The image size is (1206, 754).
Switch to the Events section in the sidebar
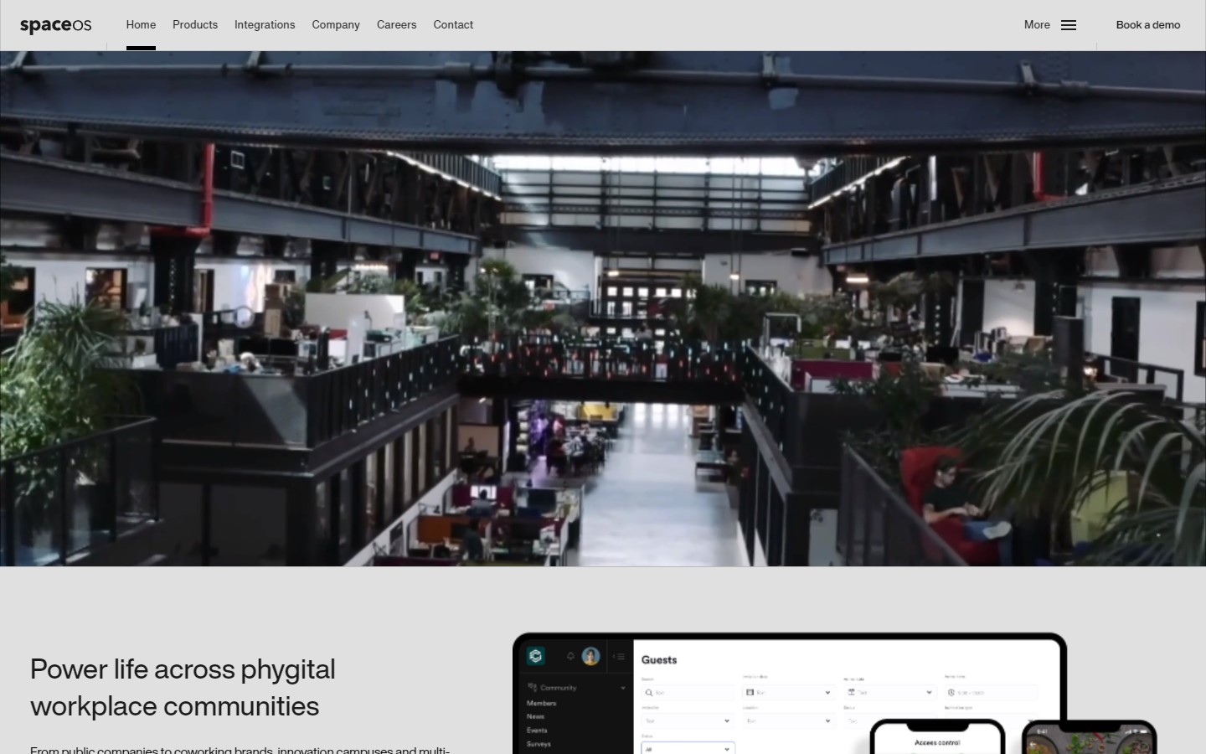537,730
